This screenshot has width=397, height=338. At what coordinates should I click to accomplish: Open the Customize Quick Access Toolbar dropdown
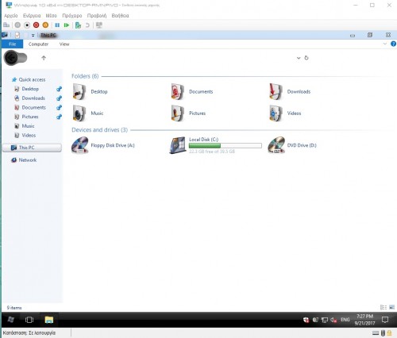33,35
